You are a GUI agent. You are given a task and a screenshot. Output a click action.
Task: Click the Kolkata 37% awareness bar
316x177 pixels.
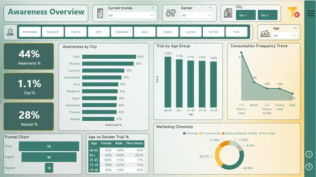(x=98, y=119)
